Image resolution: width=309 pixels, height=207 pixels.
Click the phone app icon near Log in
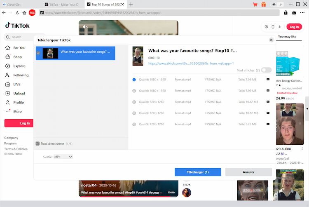[x=273, y=27]
